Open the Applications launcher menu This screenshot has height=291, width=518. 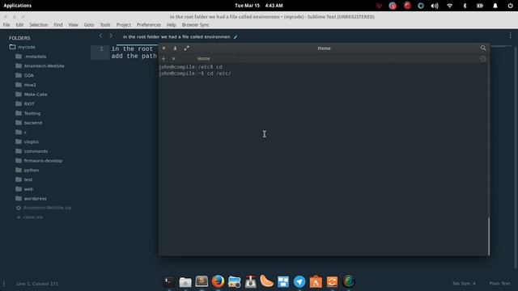pyautogui.click(x=18, y=6)
